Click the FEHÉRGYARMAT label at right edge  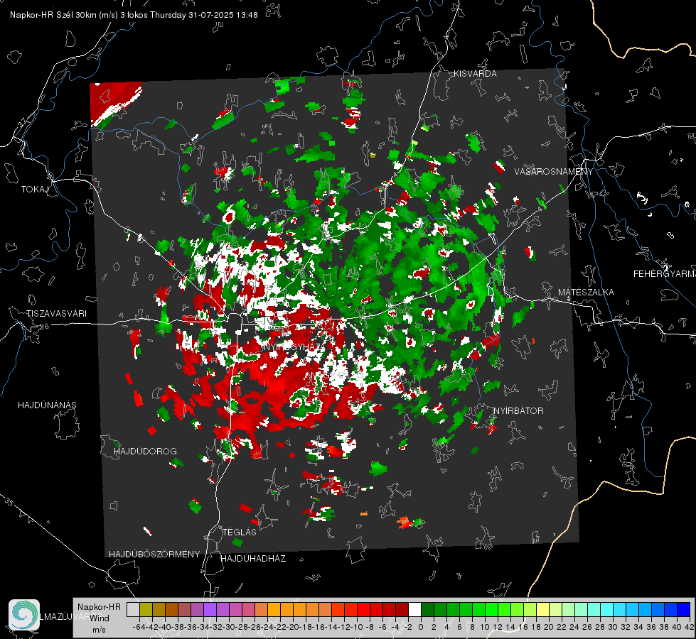coord(665,274)
